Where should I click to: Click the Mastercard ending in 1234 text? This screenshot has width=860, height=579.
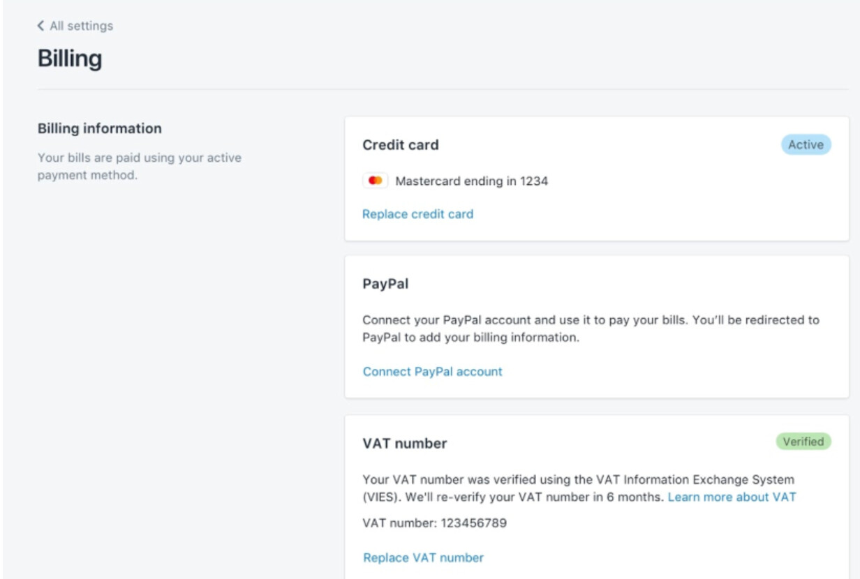(x=471, y=181)
